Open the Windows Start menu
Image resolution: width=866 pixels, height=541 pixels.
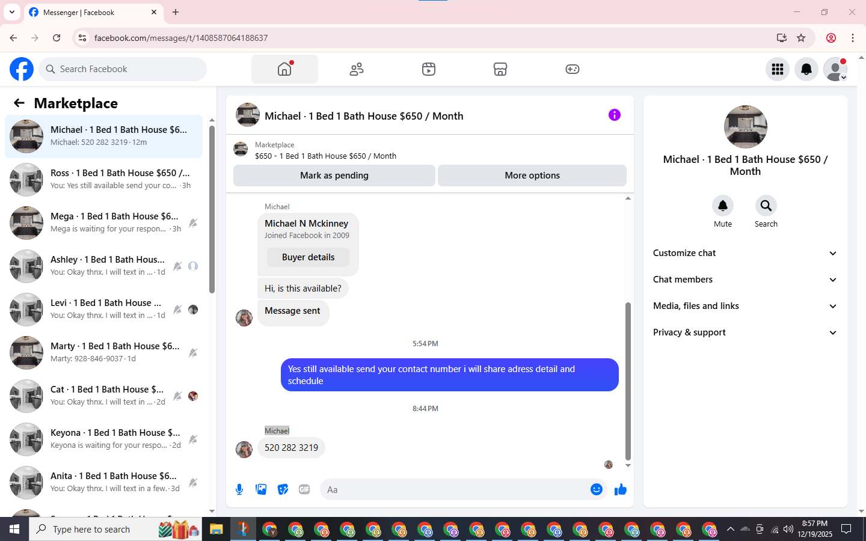tap(14, 530)
